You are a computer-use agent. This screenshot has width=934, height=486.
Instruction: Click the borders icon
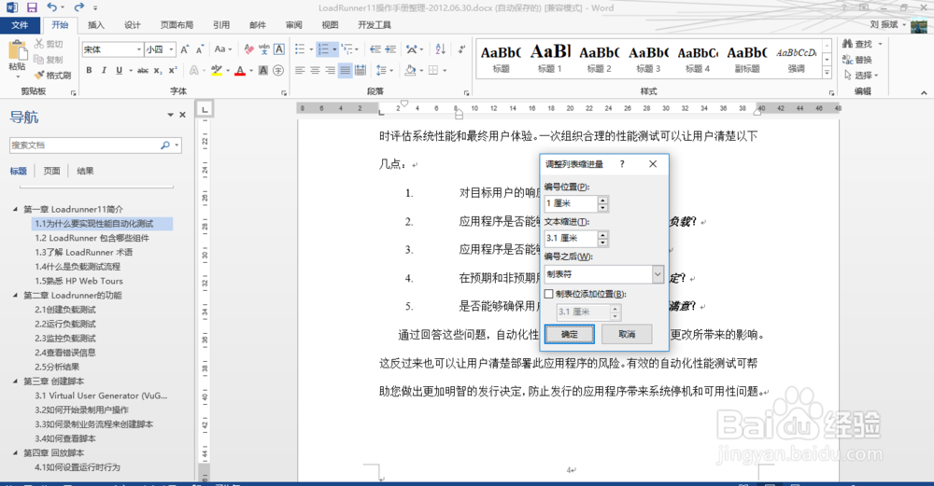pyautogui.click(x=433, y=70)
